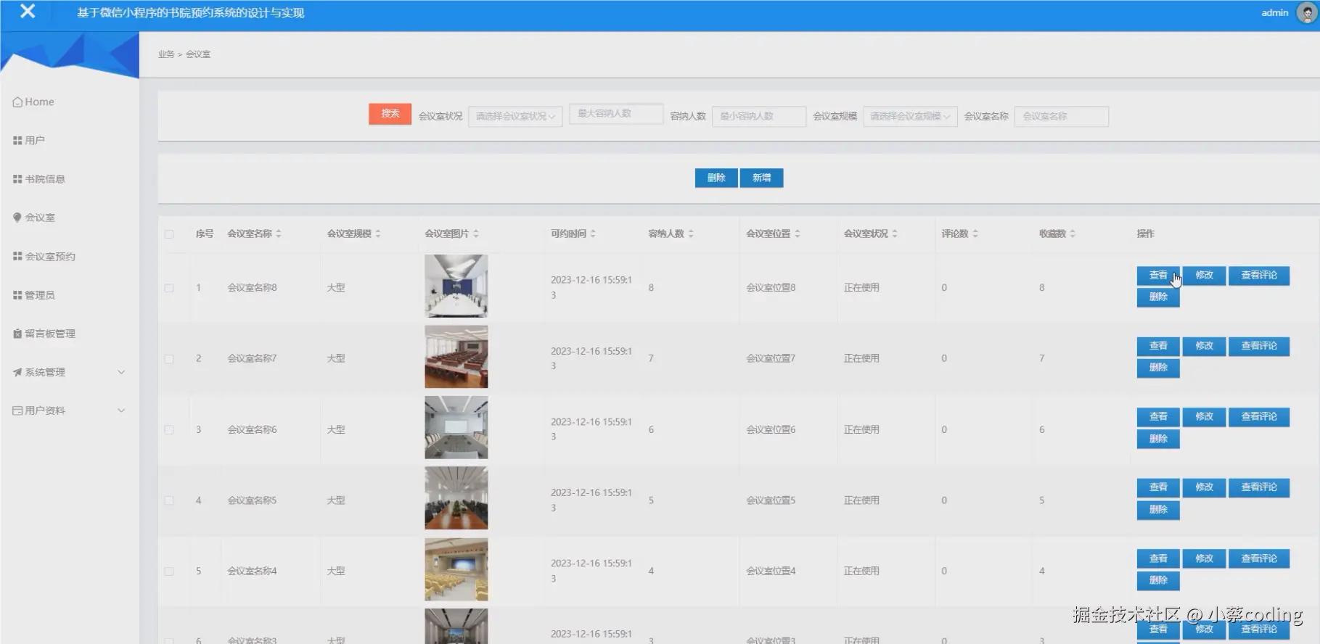Expand 用户资料 submenu arrow

pos(121,410)
